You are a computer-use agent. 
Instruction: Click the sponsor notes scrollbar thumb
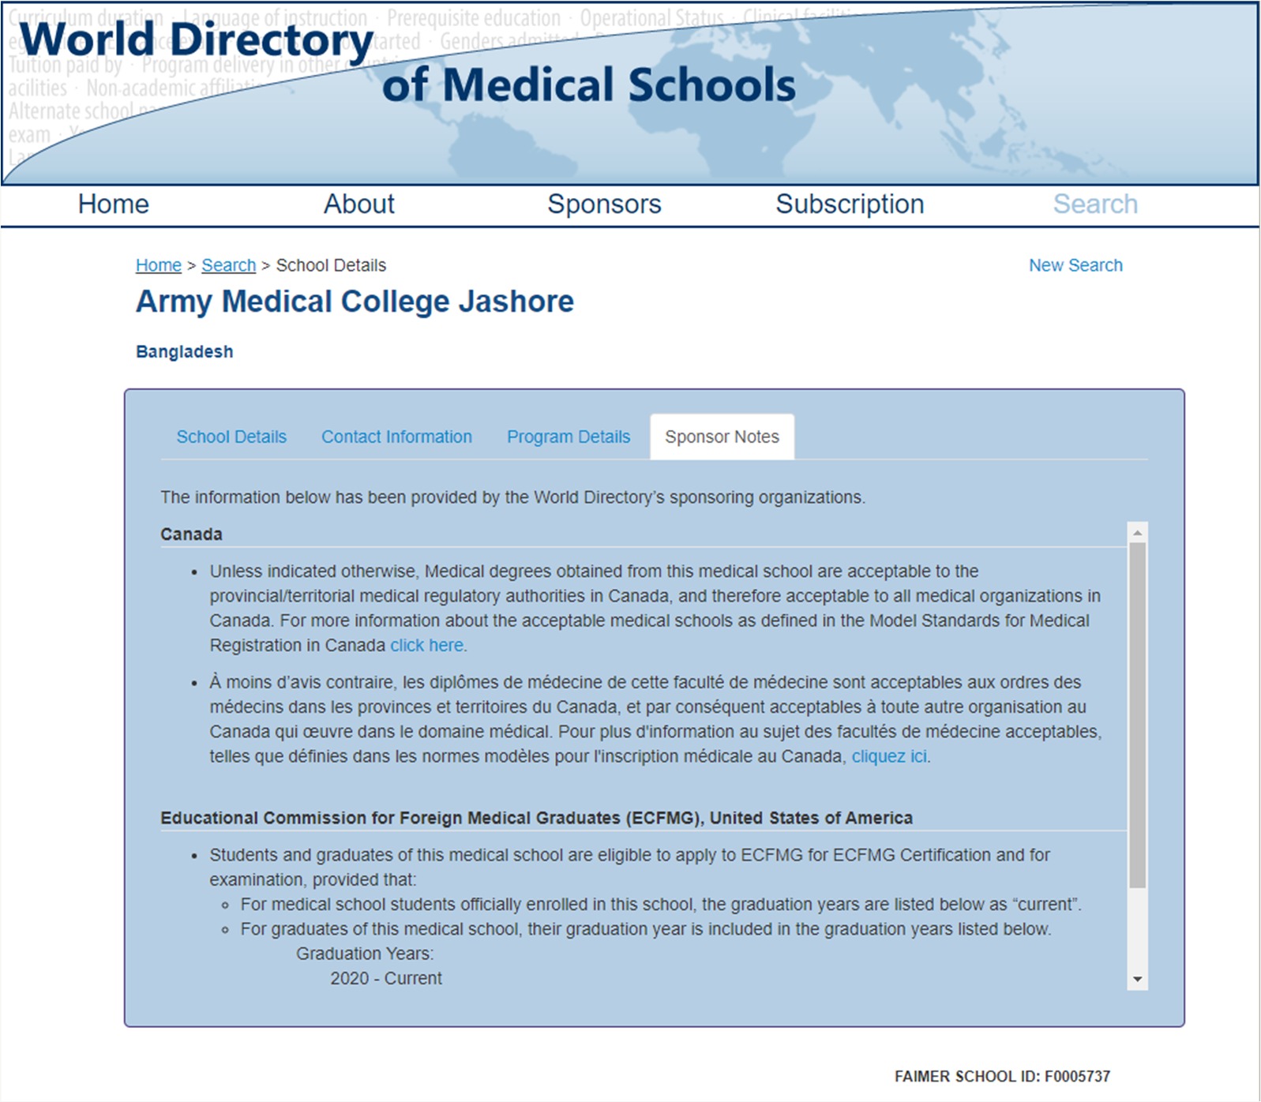1137,714
